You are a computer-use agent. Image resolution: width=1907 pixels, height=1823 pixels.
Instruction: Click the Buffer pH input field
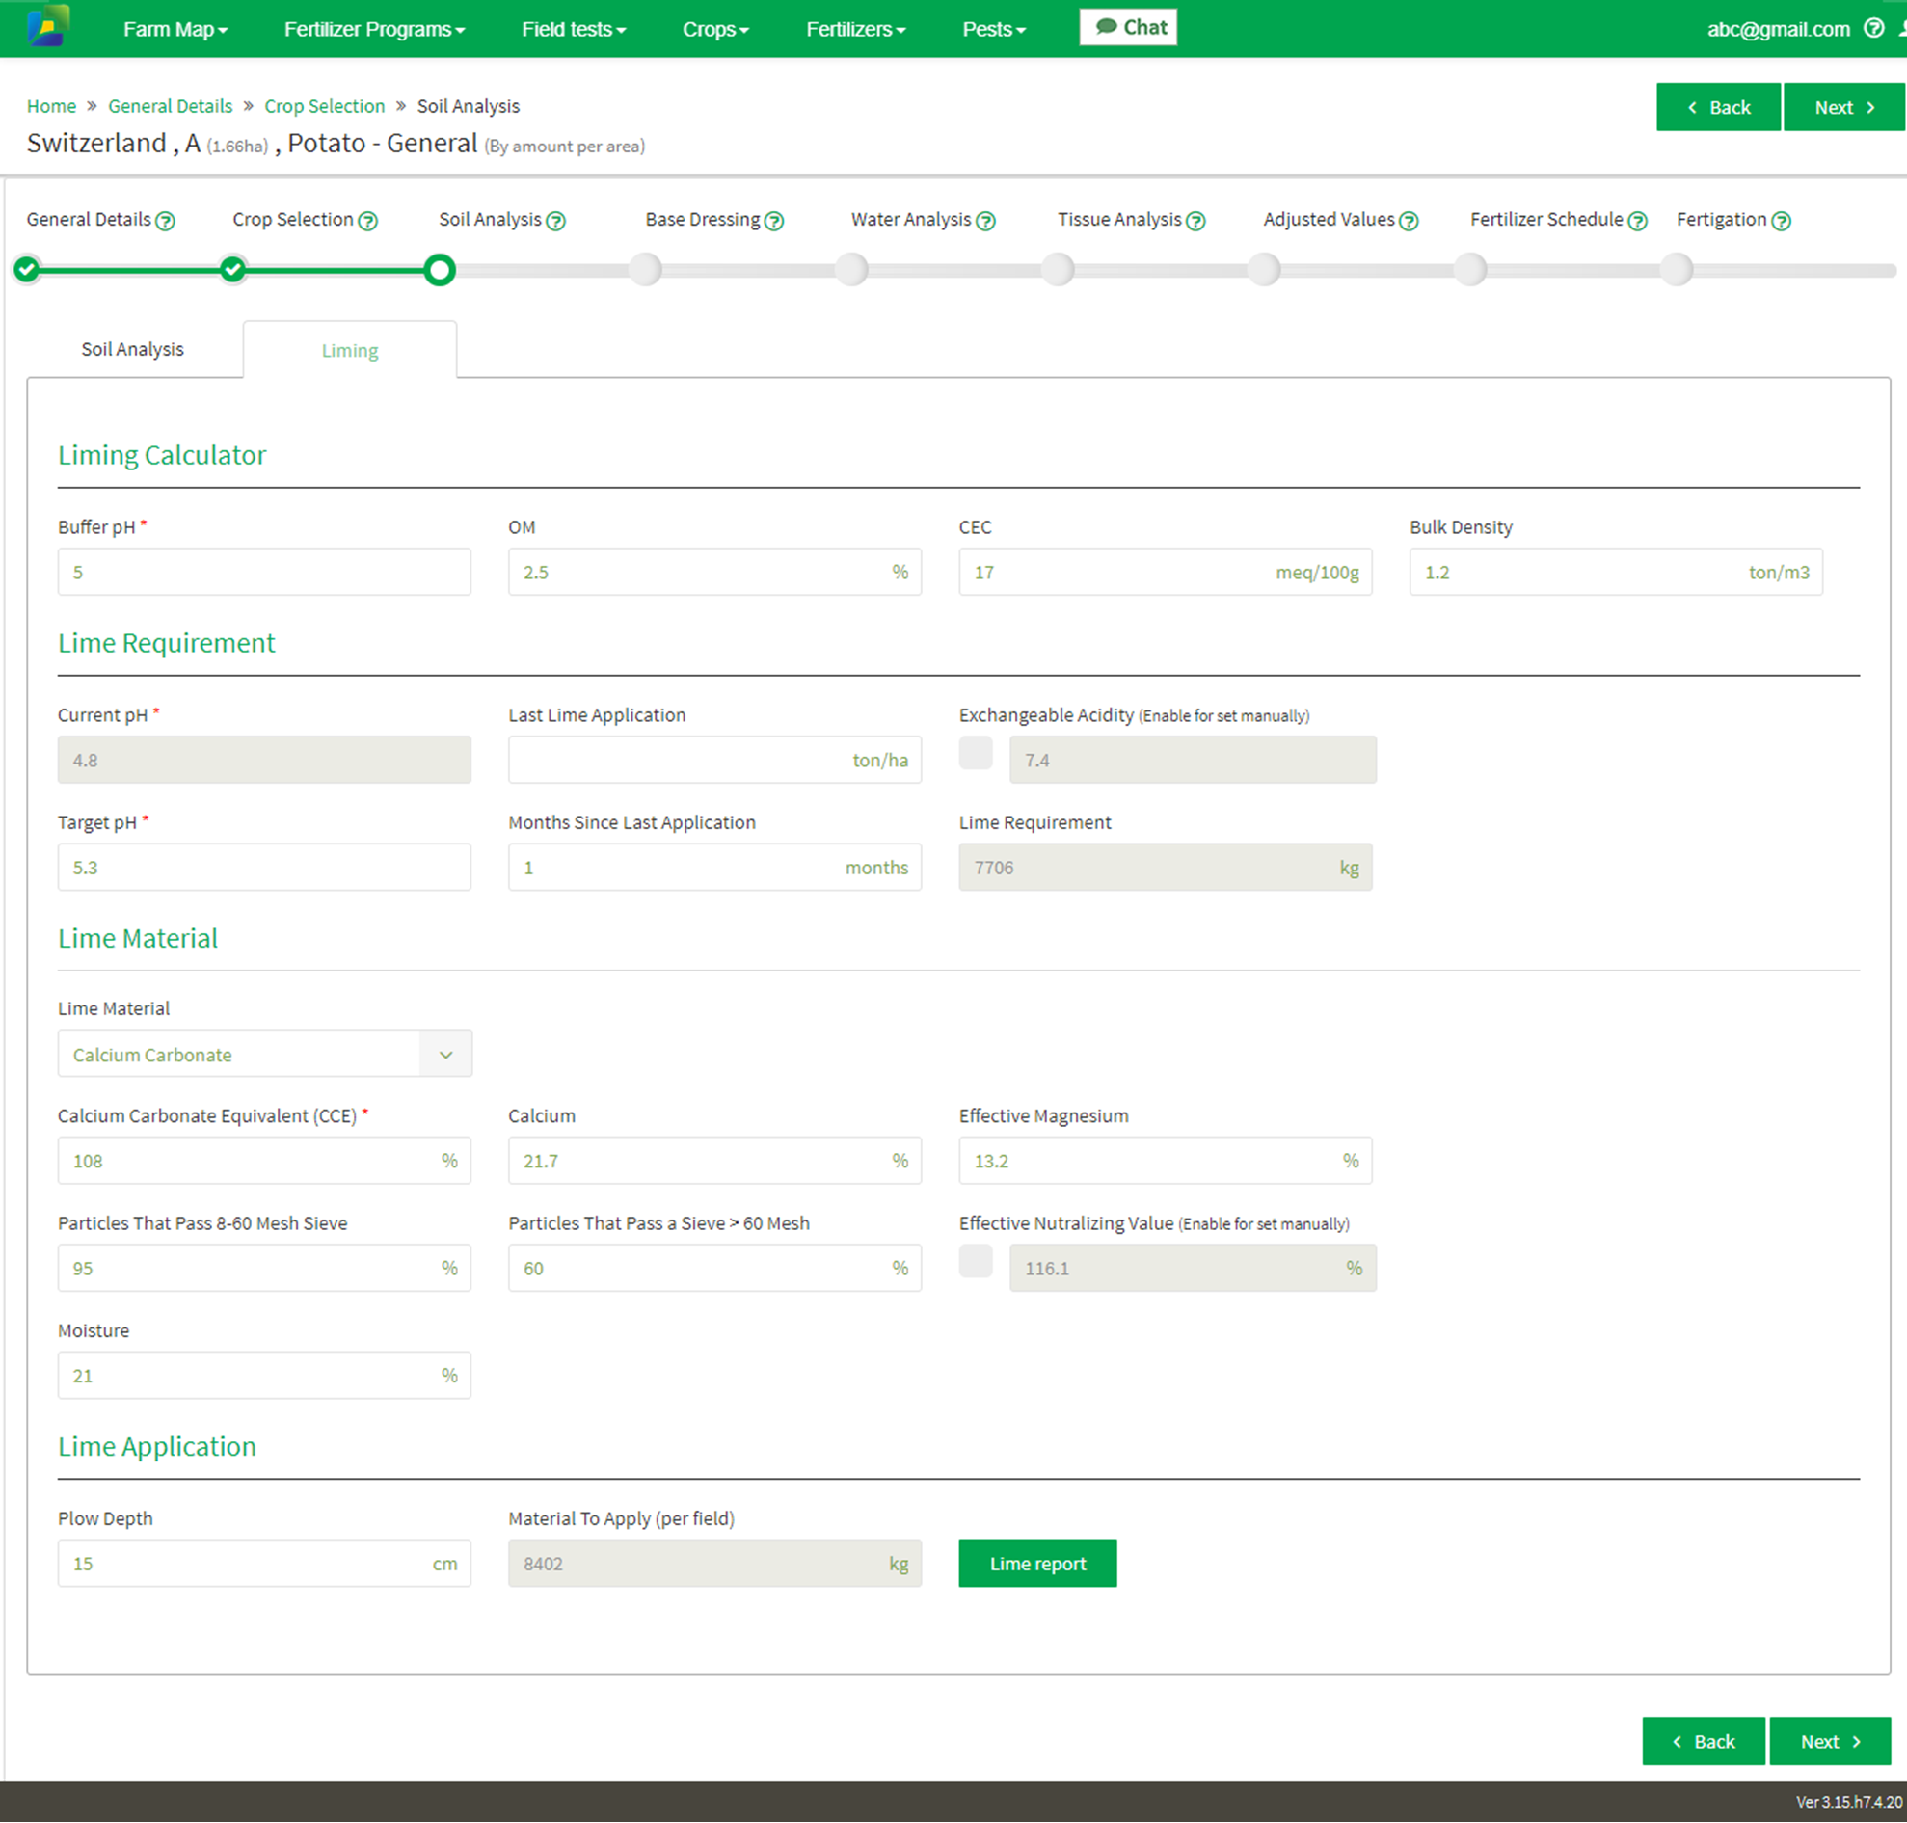tap(264, 573)
